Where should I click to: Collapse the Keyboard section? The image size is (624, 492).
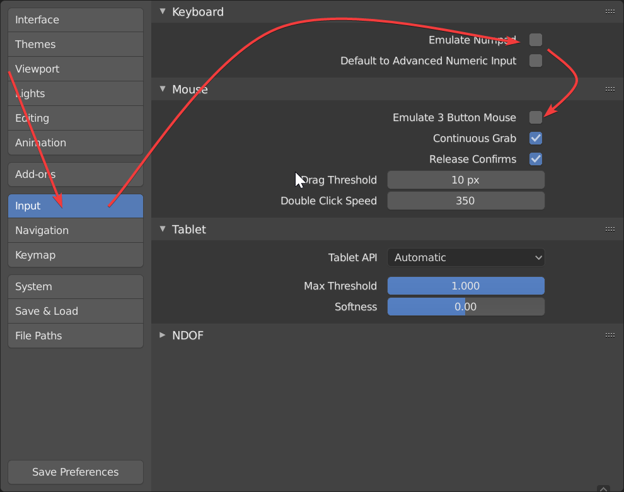(163, 11)
